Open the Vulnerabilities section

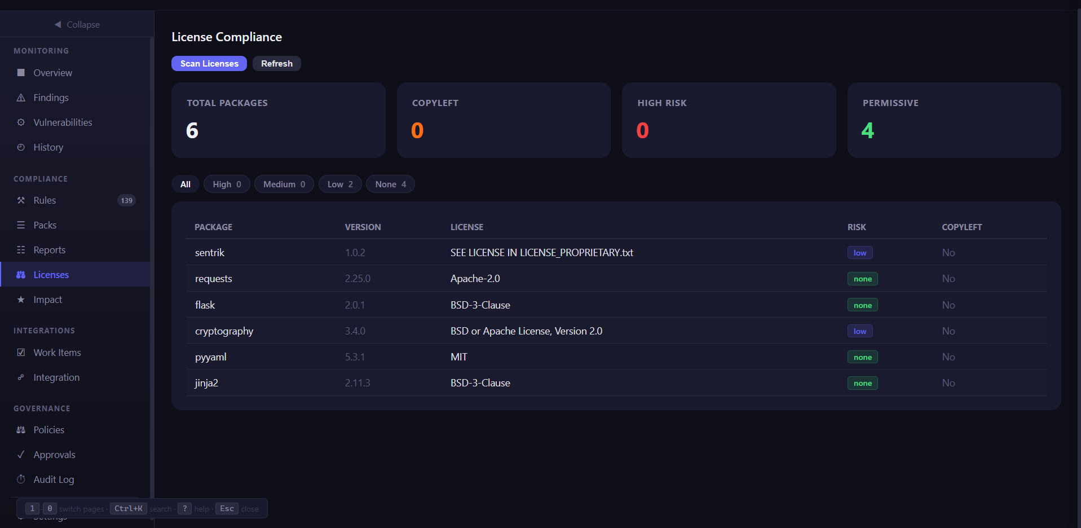coord(75,122)
